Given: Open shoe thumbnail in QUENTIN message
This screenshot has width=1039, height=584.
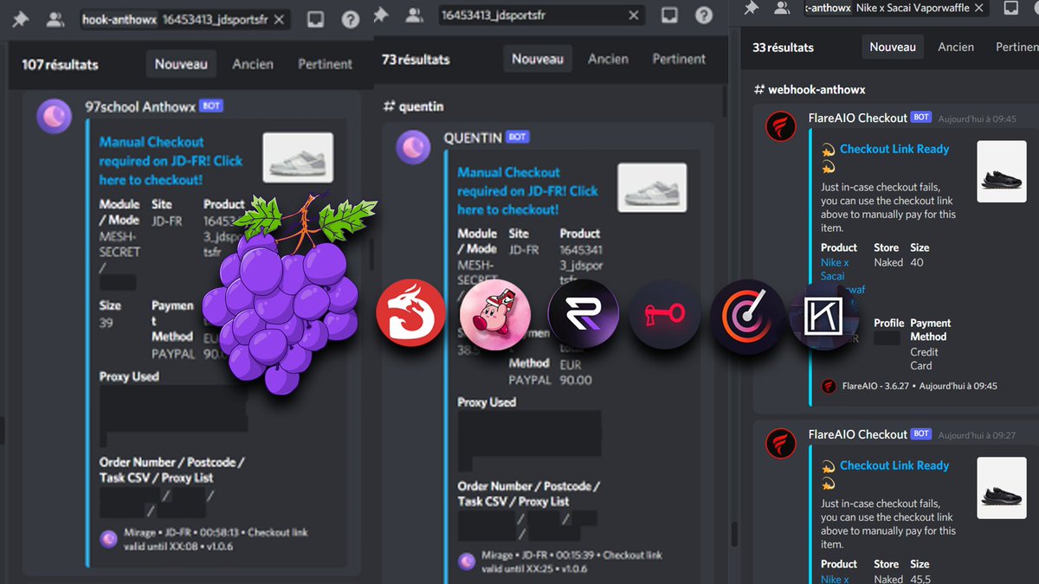Looking at the screenshot, I should pyautogui.click(x=652, y=188).
